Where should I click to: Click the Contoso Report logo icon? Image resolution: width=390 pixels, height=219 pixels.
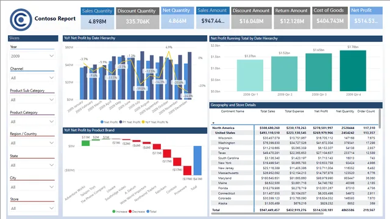tap(21, 19)
